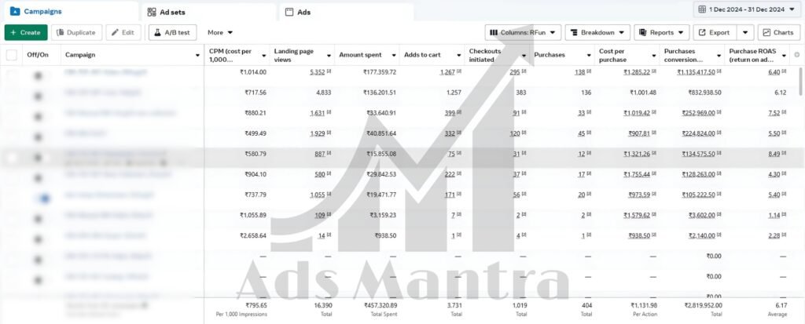Click the A/B test button
The image size is (805, 324).
point(172,33)
